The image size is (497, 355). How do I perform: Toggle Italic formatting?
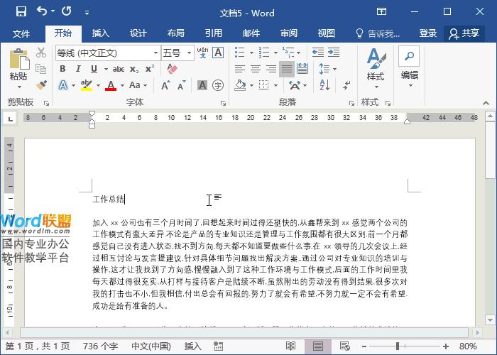click(x=78, y=69)
